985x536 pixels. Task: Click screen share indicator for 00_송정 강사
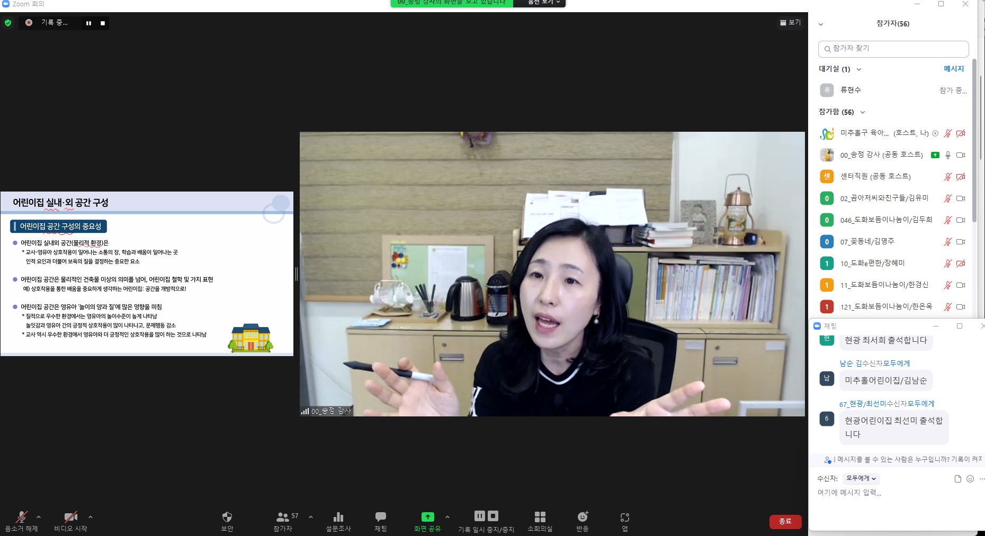935,155
